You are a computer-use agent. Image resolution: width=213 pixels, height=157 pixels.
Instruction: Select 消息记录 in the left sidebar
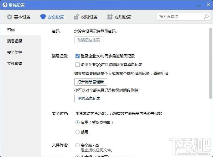coord(21,41)
